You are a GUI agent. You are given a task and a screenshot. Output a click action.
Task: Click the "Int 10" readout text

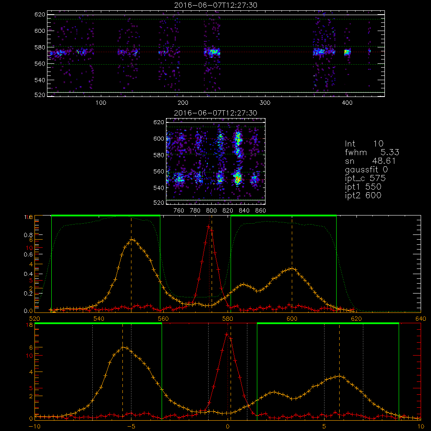[364, 144]
